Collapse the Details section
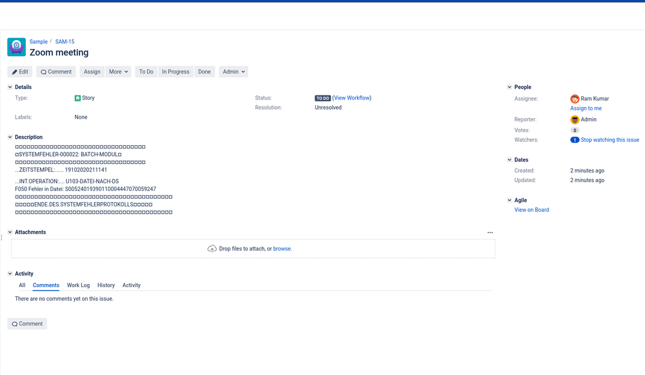 (x=10, y=87)
